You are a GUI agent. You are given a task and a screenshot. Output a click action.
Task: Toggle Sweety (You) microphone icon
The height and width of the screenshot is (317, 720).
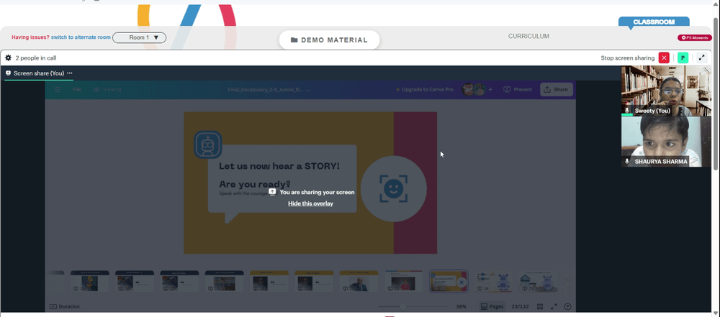(627, 111)
